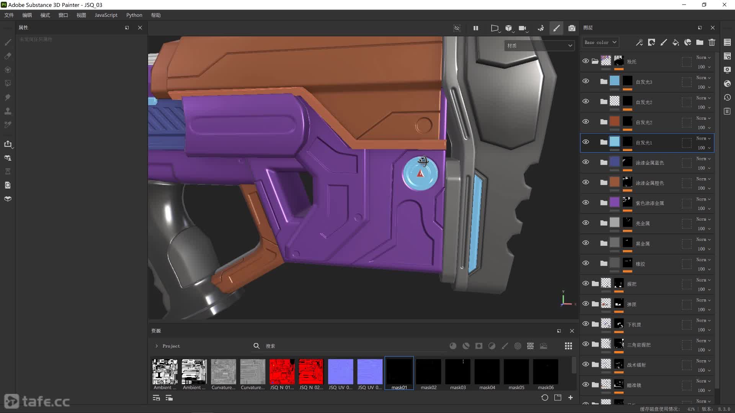The image size is (735, 413).
Task: Toggle grid view in assets panel
Action: click(x=568, y=346)
